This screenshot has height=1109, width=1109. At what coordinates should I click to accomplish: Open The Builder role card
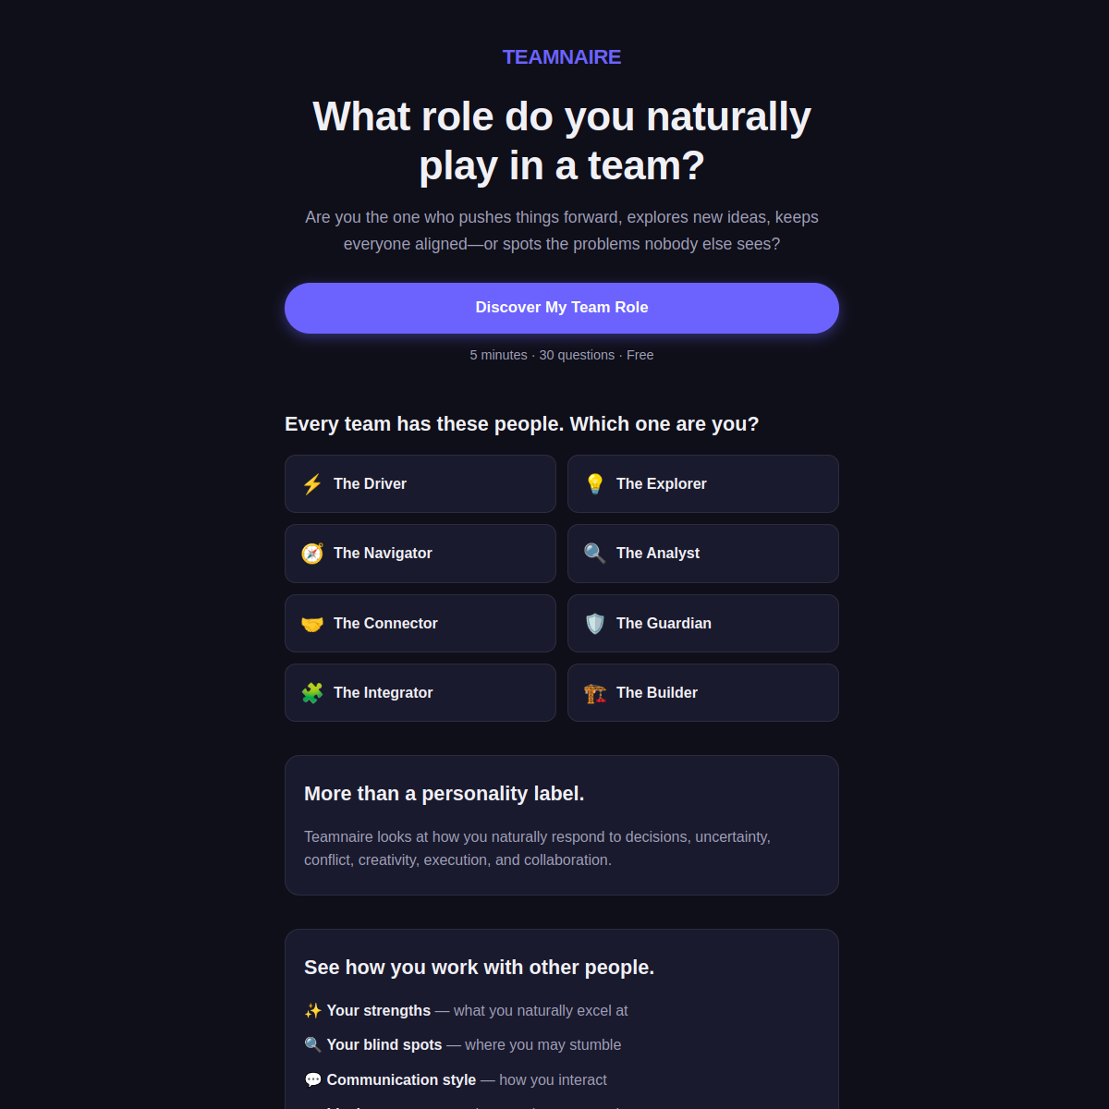pos(703,693)
